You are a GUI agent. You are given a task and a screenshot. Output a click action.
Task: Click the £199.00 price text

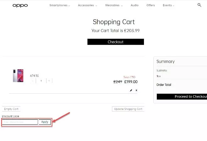point(131,82)
